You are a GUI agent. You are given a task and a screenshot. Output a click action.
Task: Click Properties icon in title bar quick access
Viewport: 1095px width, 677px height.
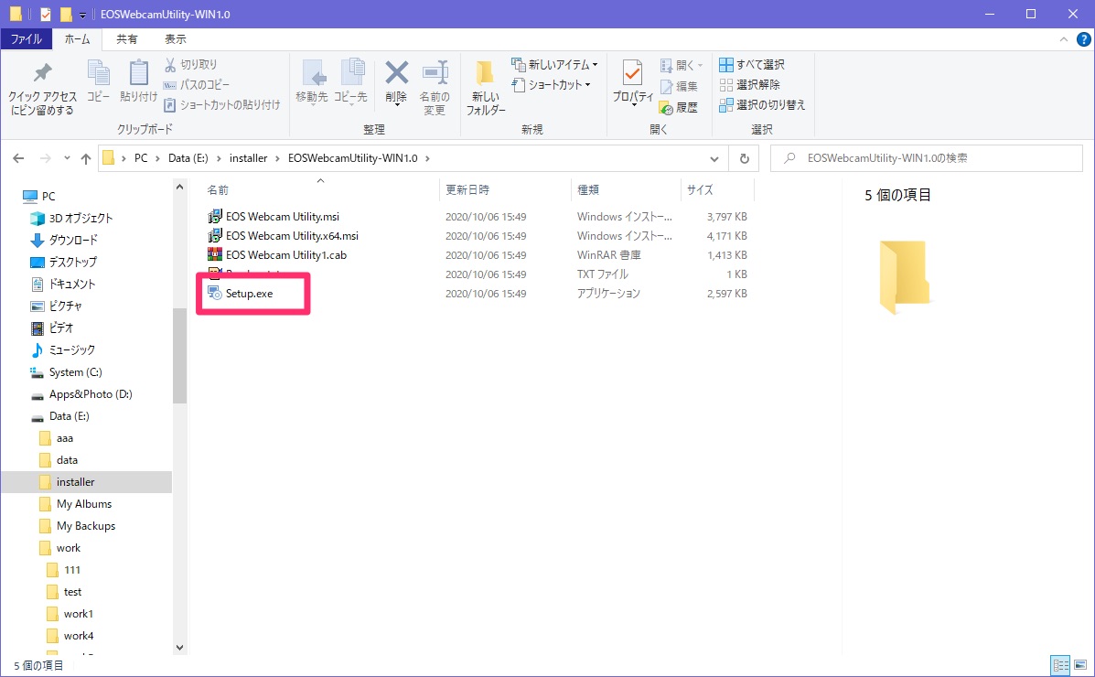point(46,14)
